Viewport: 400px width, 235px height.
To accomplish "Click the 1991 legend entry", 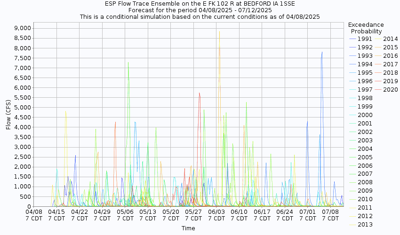I will tap(365, 39).
